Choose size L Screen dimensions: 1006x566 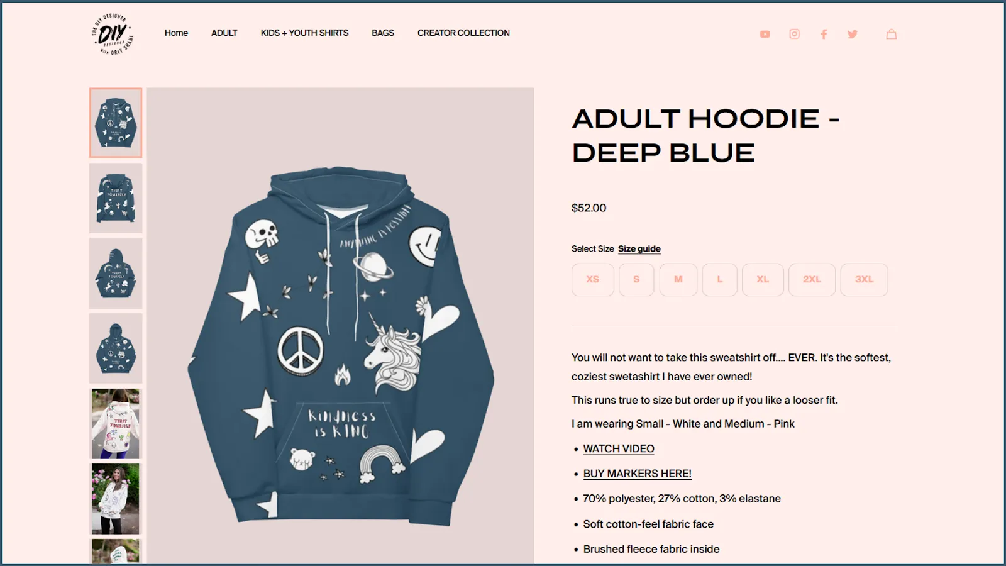click(720, 279)
